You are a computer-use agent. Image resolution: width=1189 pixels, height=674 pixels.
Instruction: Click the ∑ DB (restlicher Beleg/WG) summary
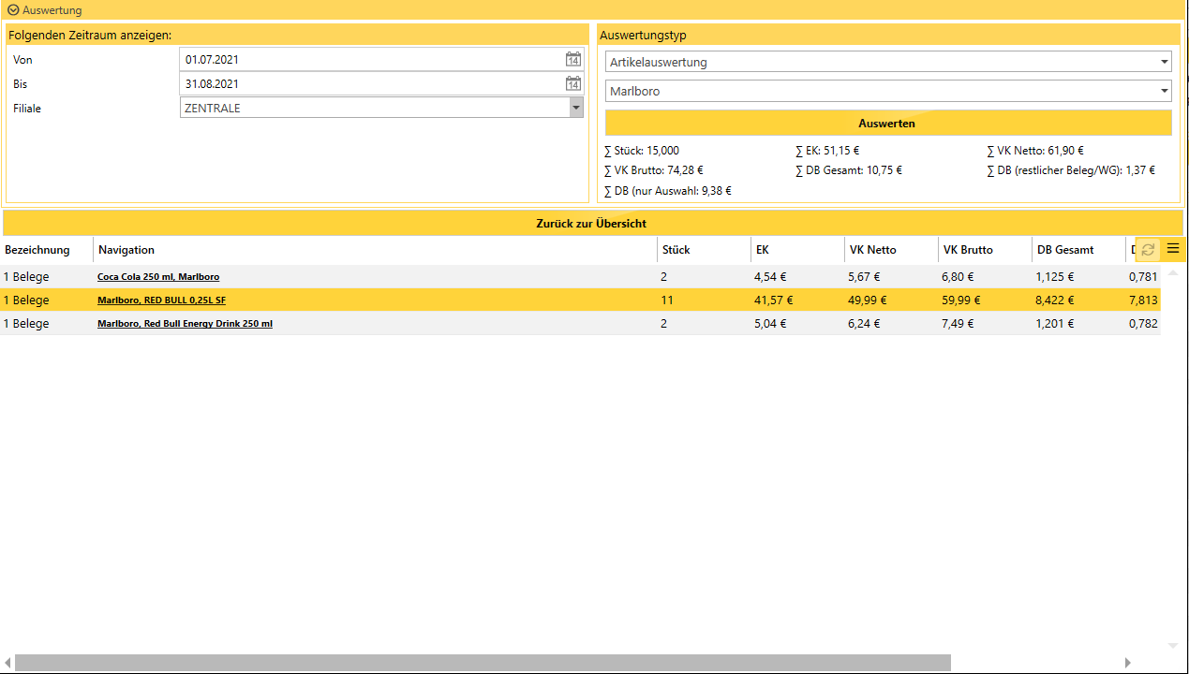click(x=1071, y=170)
